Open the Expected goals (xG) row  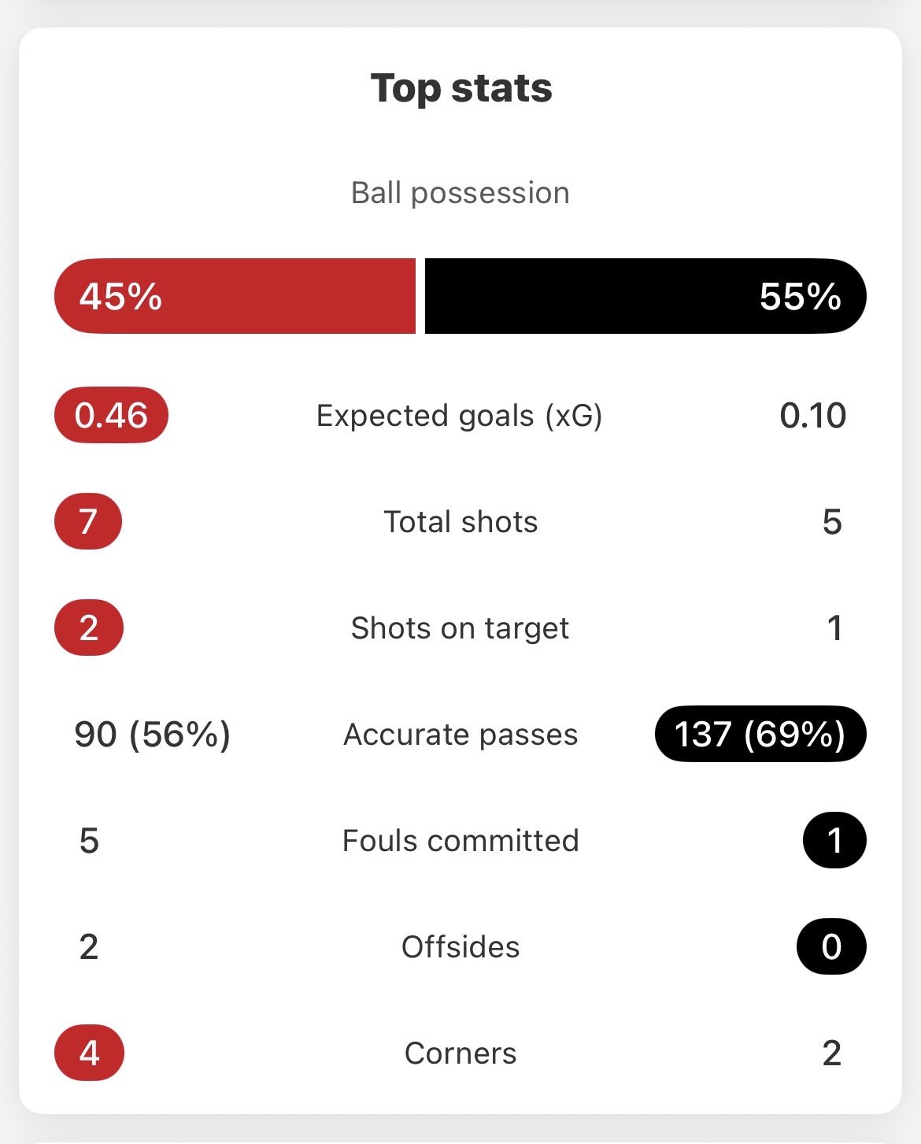[x=460, y=416]
